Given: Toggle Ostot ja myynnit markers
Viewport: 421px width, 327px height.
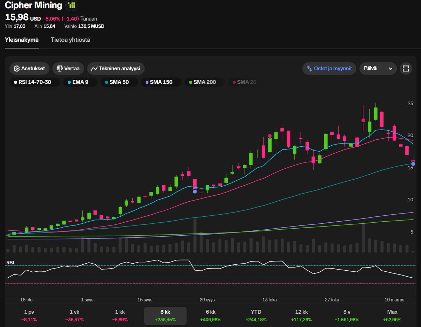Looking at the screenshot, I should [329, 69].
